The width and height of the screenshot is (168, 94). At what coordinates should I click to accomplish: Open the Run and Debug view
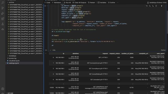pos(3,13)
